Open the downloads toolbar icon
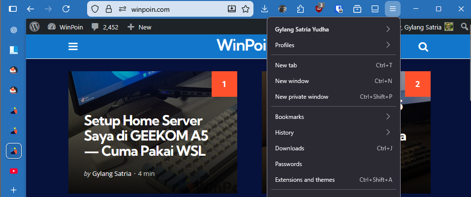 264,9
